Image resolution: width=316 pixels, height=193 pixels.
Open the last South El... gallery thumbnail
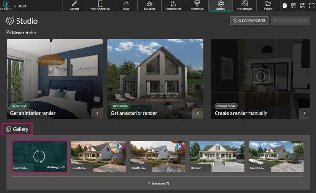276,156
